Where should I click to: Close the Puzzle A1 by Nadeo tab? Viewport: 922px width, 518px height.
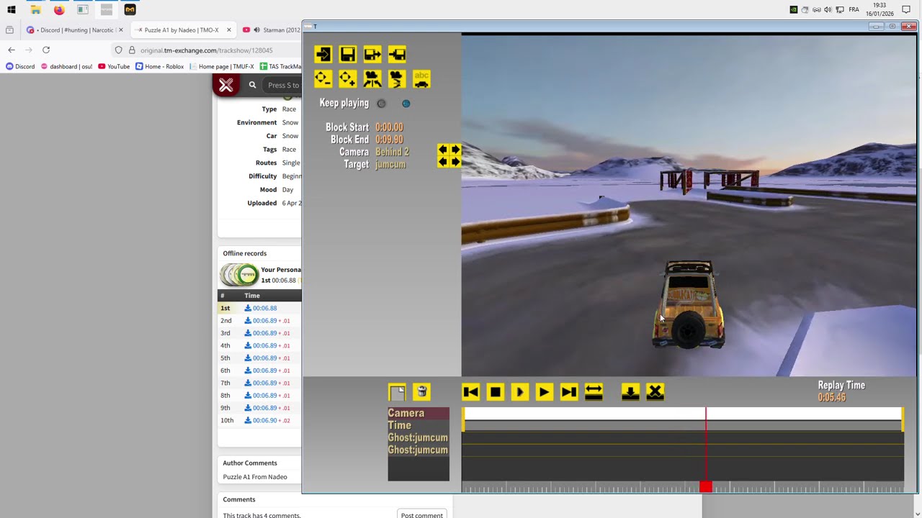(x=228, y=30)
